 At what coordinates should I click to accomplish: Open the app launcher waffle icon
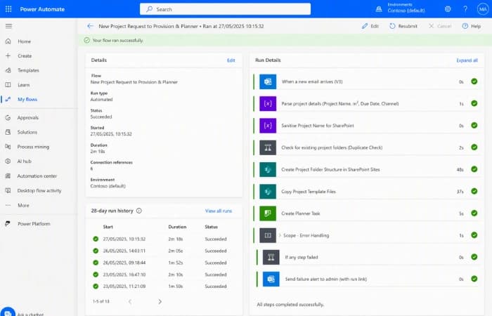coord(8,9)
